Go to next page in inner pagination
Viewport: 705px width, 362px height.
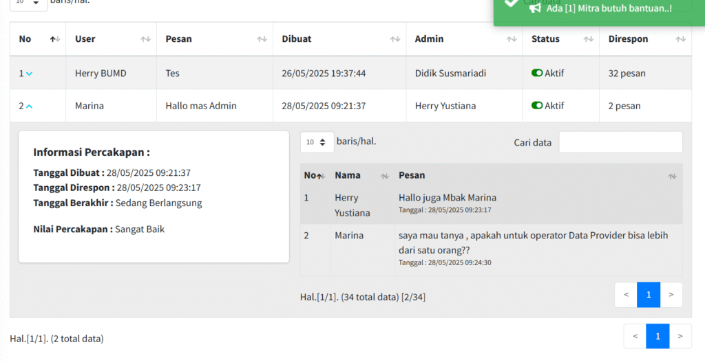[671, 295]
